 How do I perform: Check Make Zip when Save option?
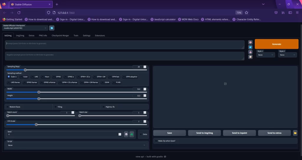(x=156, y=141)
